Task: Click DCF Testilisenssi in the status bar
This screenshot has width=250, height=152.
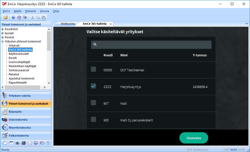Action: pyautogui.click(x=198, y=150)
